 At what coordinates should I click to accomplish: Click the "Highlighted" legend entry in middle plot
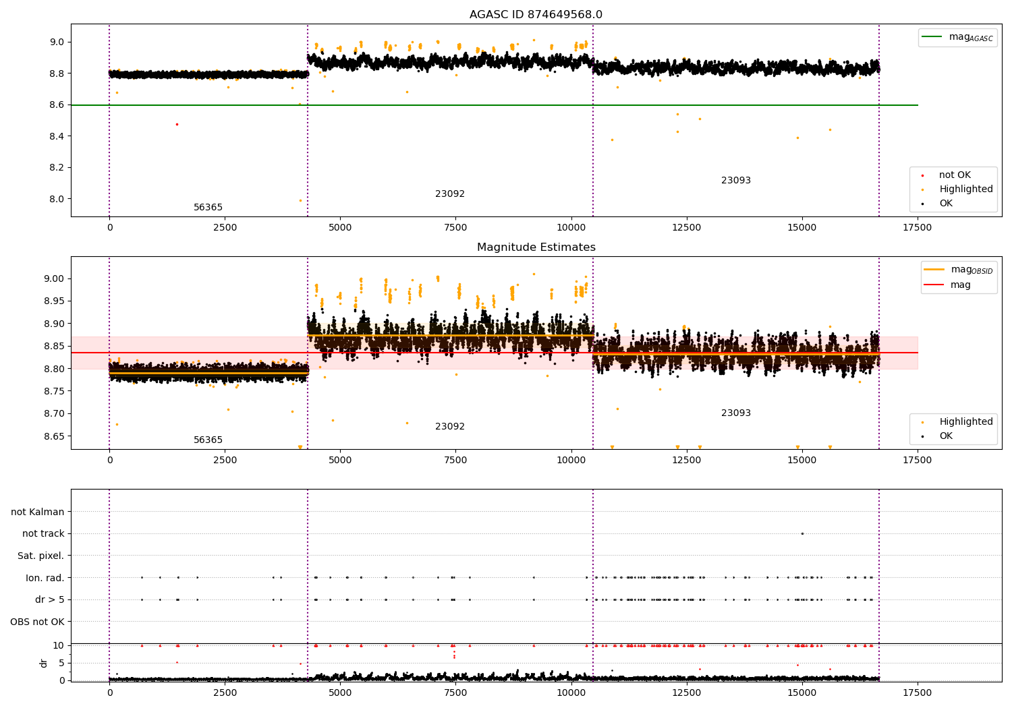pos(957,421)
